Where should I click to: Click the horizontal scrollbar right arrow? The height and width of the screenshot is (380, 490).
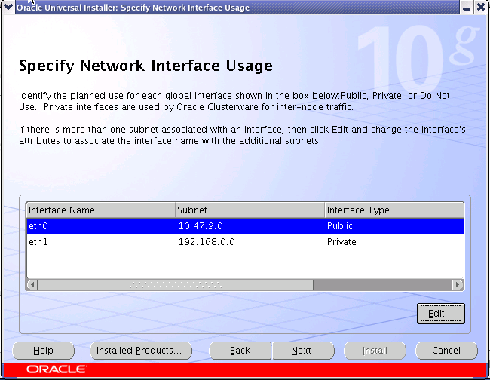coord(458,285)
